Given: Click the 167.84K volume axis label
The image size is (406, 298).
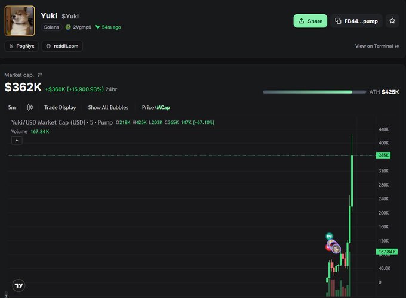Looking at the screenshot, I should (x=387, y=252).
